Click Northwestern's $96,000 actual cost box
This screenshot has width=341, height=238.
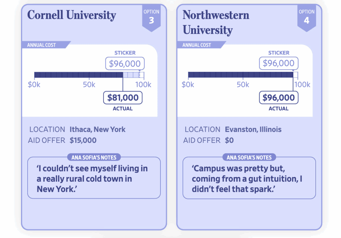(x=279, y=98)
